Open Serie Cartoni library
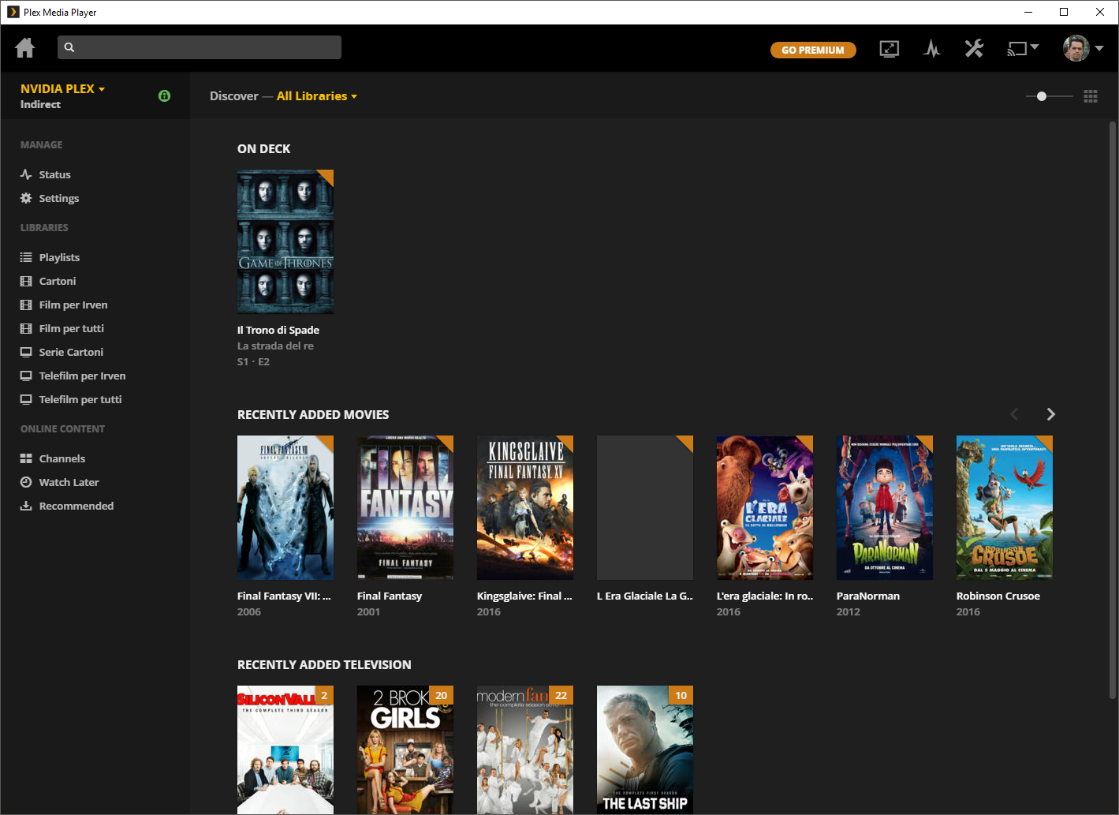Viewport: 1119px width, 815px height. pos(62,352)
